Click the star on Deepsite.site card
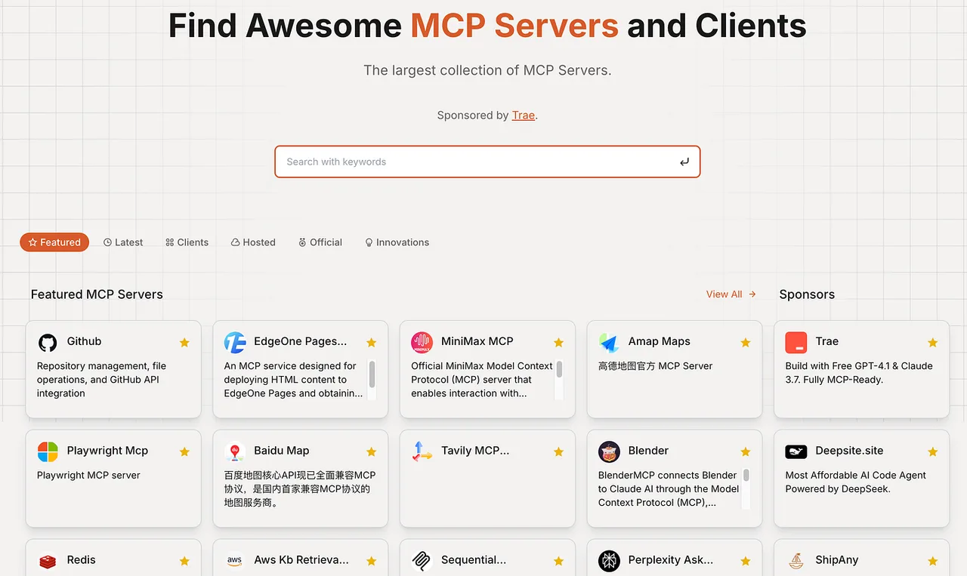The height and width of the screenshot is (576, 967). coord(933,452)
